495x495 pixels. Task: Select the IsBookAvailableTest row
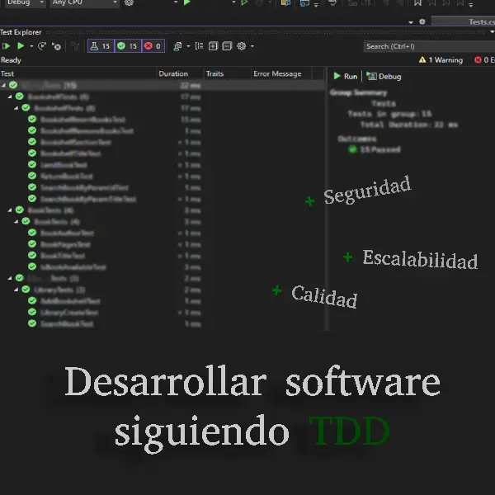[x=73, y=267]
